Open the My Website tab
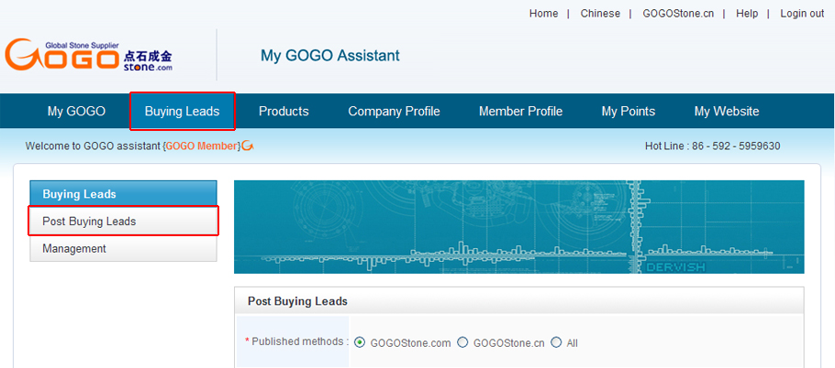 pyautogui.click(x=726, y=112)
